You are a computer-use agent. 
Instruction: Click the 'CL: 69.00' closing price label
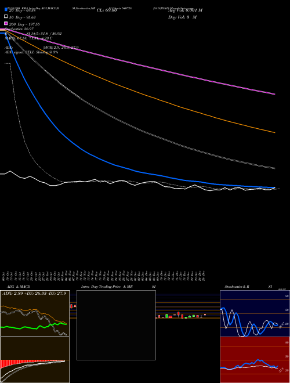(x=107, y=10)
